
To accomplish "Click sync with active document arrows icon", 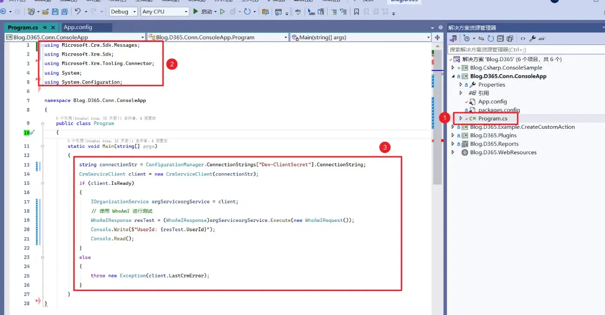I will coord(481,38).
